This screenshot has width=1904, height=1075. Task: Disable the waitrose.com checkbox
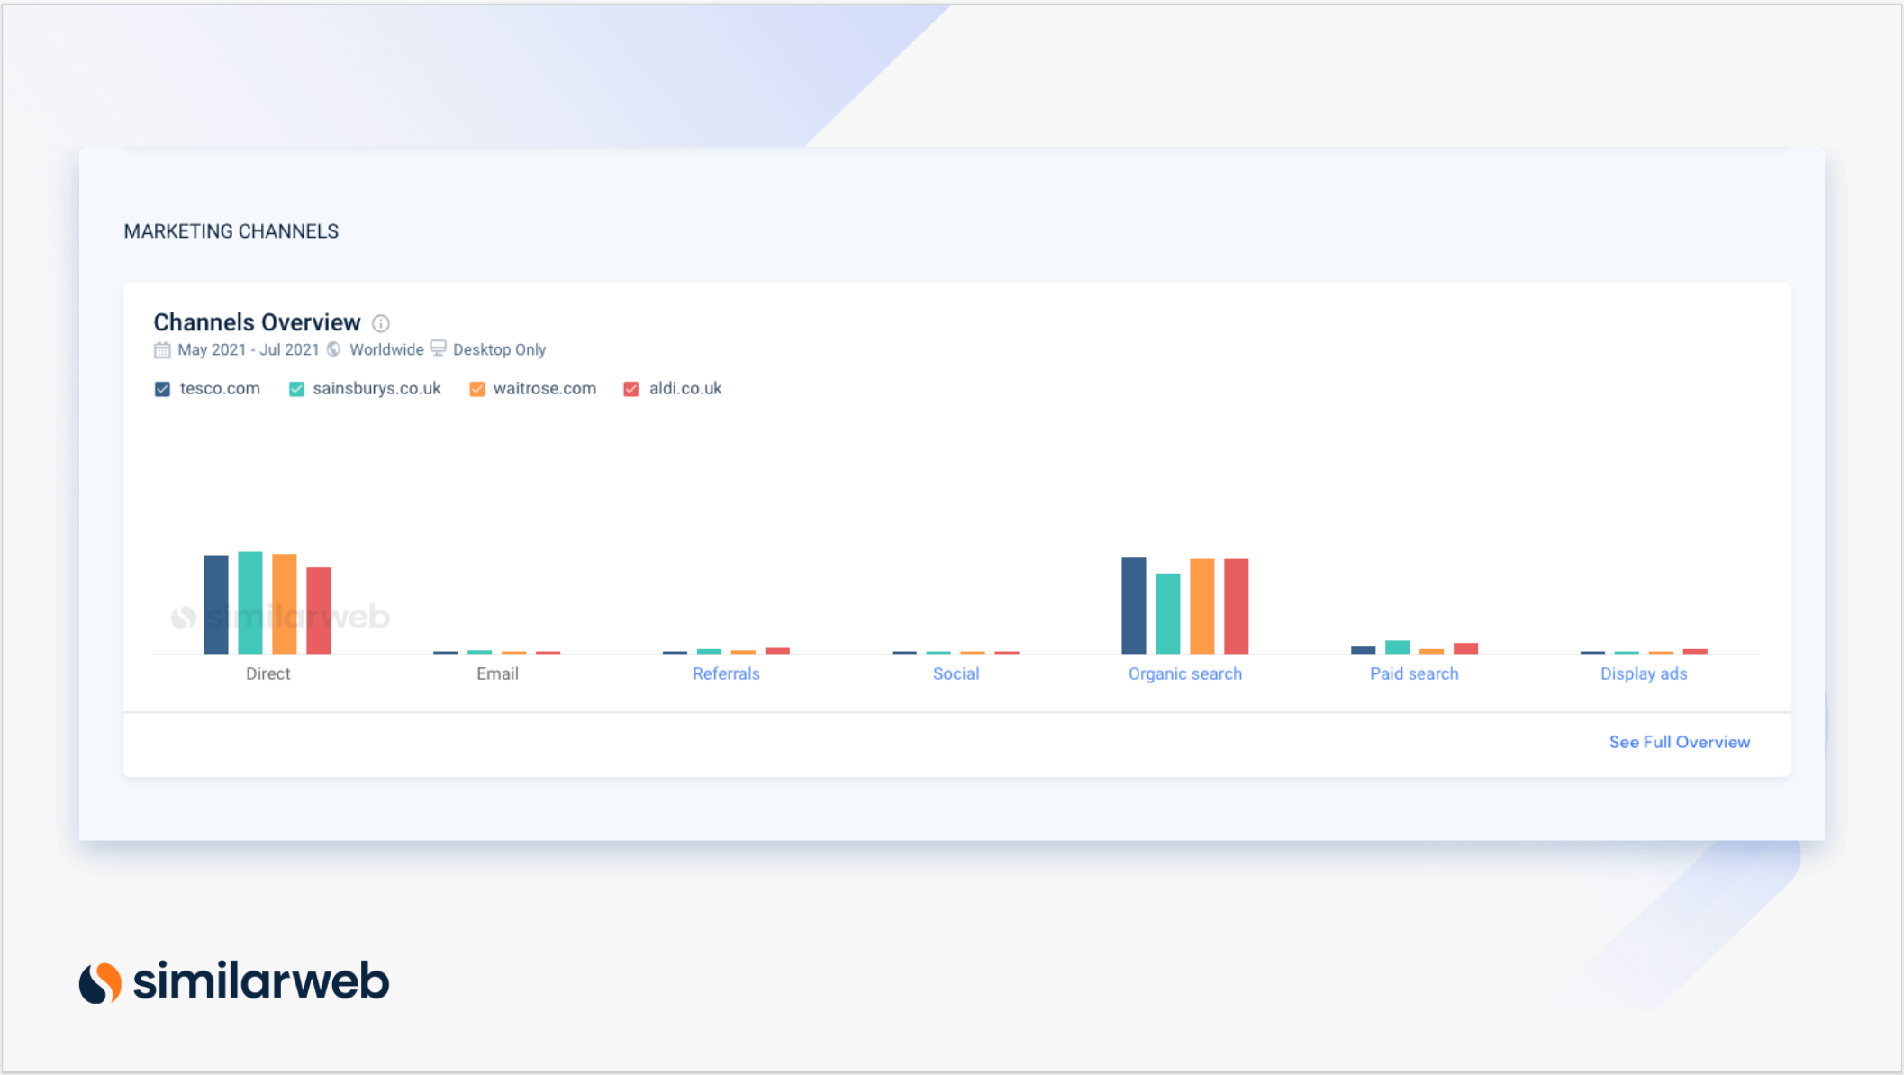(477, 389)
